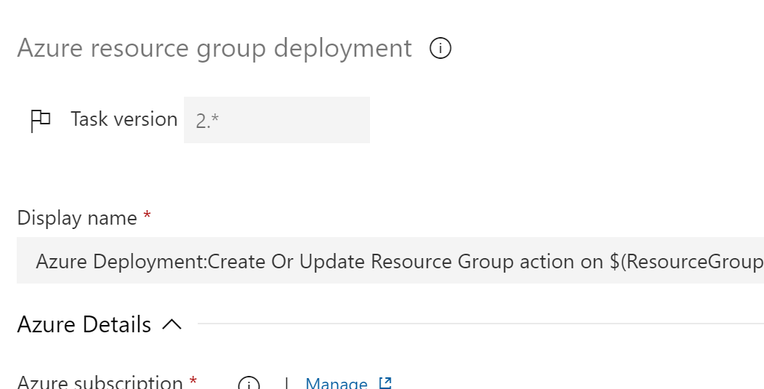Click external link icon beside Manage
This screenshot has height=389, width=764.
[385, 382]
